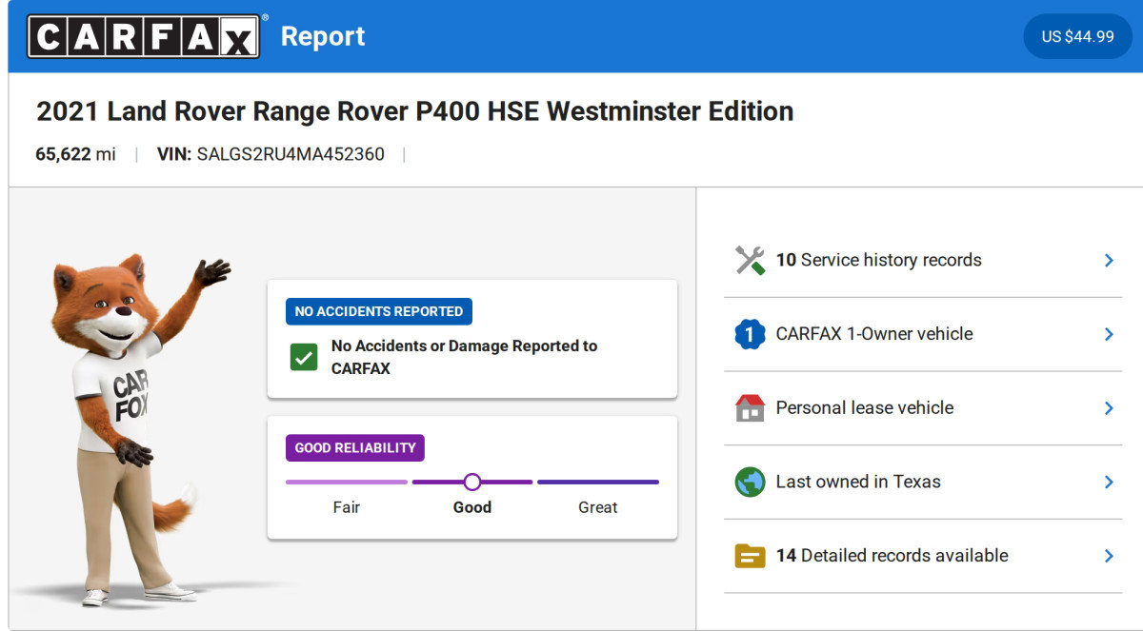This screenshot has height=631, width=1143.
Task: Expand the Personal lease vehicle chevron
Action: [1108, 408]
